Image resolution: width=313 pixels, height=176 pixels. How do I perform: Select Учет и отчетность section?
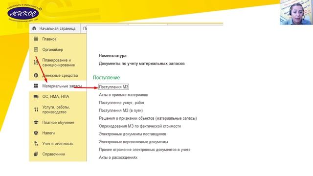click(58, 143)
